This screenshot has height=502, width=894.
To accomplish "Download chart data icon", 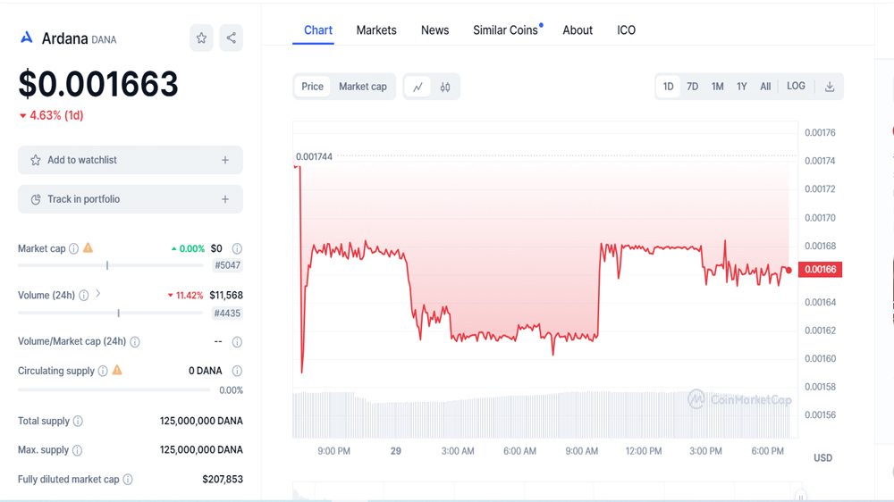I will [830, 87].
